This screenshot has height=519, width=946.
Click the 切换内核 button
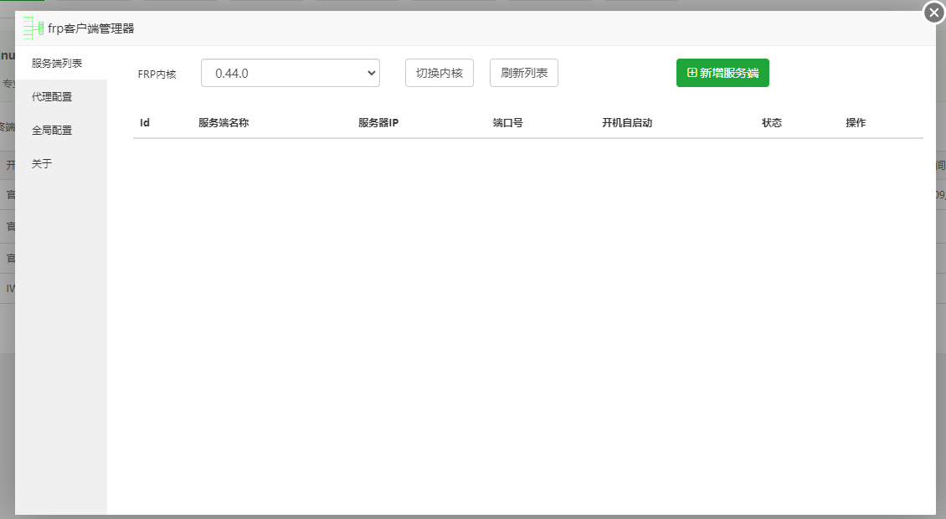tap(440, 73)
